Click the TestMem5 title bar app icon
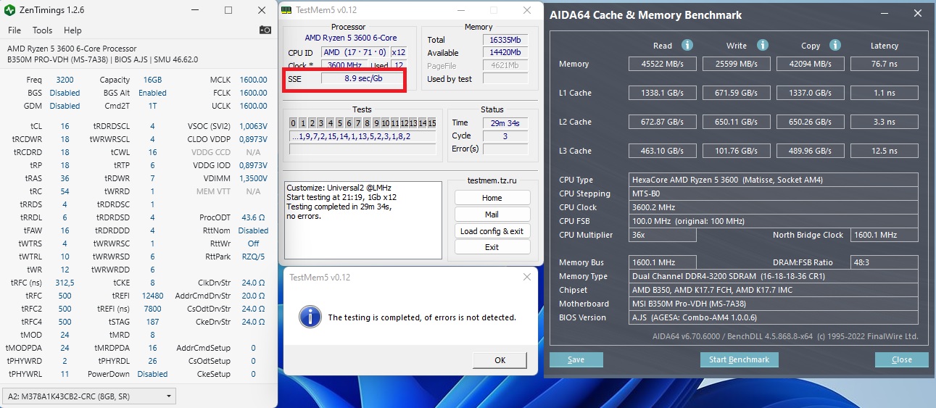Image resolution: width=936 pixels, height=408 pixels. tap(287, 10)
